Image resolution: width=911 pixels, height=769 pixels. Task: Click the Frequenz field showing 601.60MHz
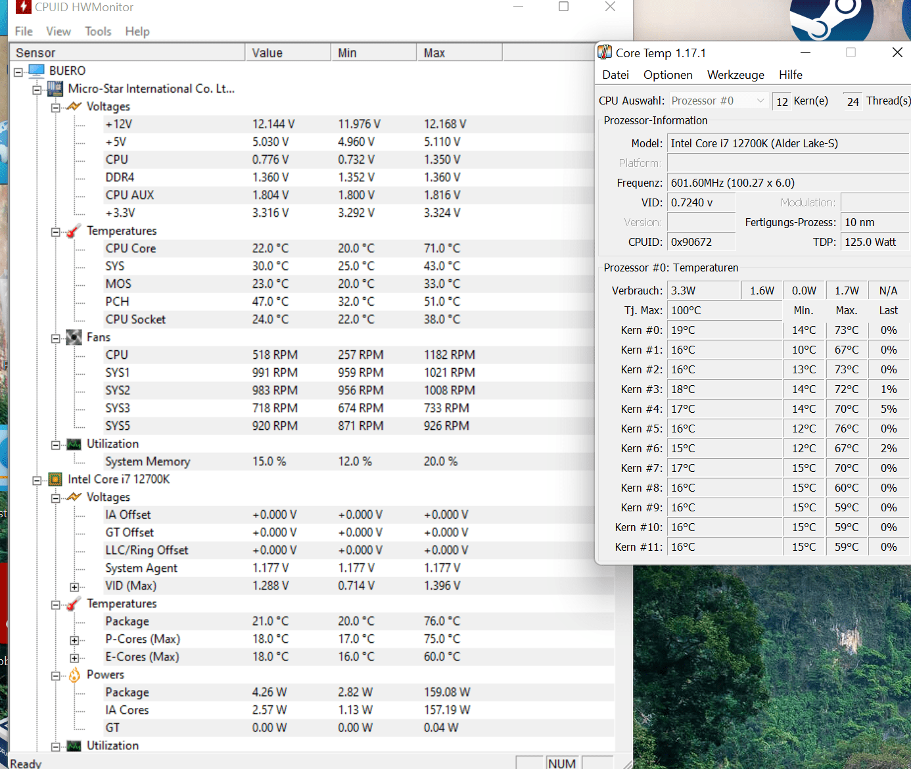(x=788, y=183)
